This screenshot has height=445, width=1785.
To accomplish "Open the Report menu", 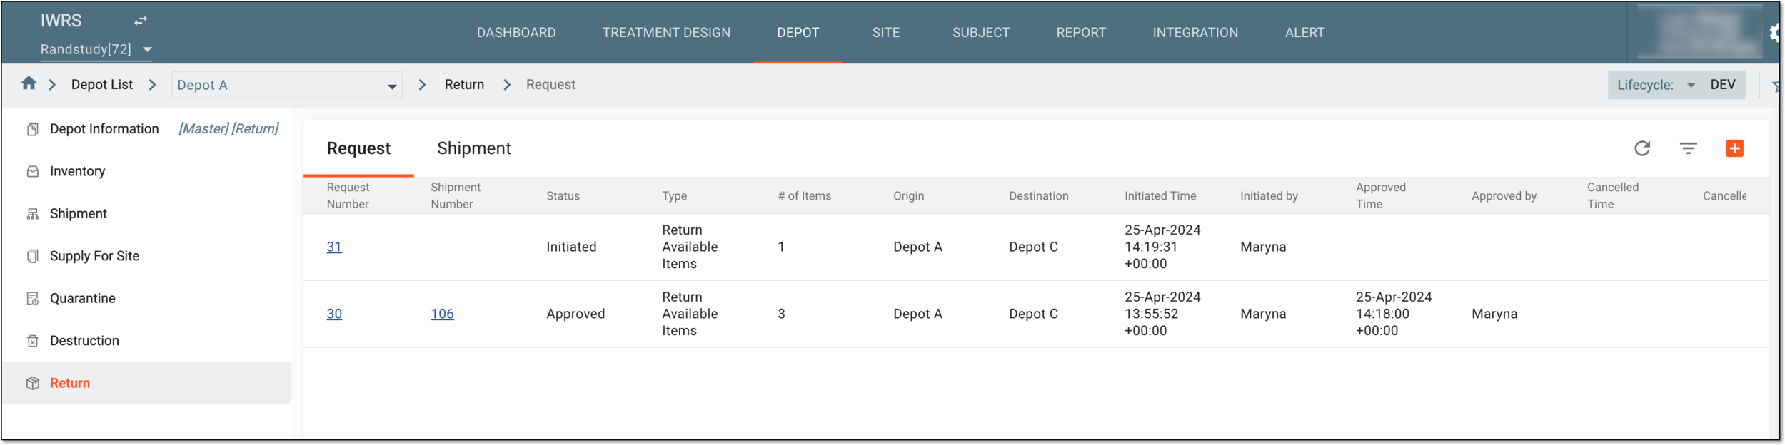I will (1080, 32).
